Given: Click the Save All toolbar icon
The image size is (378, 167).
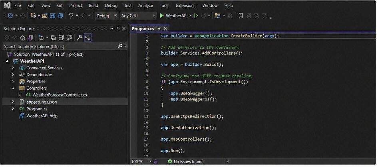Looking at the screenshot, I should (60, 16).
